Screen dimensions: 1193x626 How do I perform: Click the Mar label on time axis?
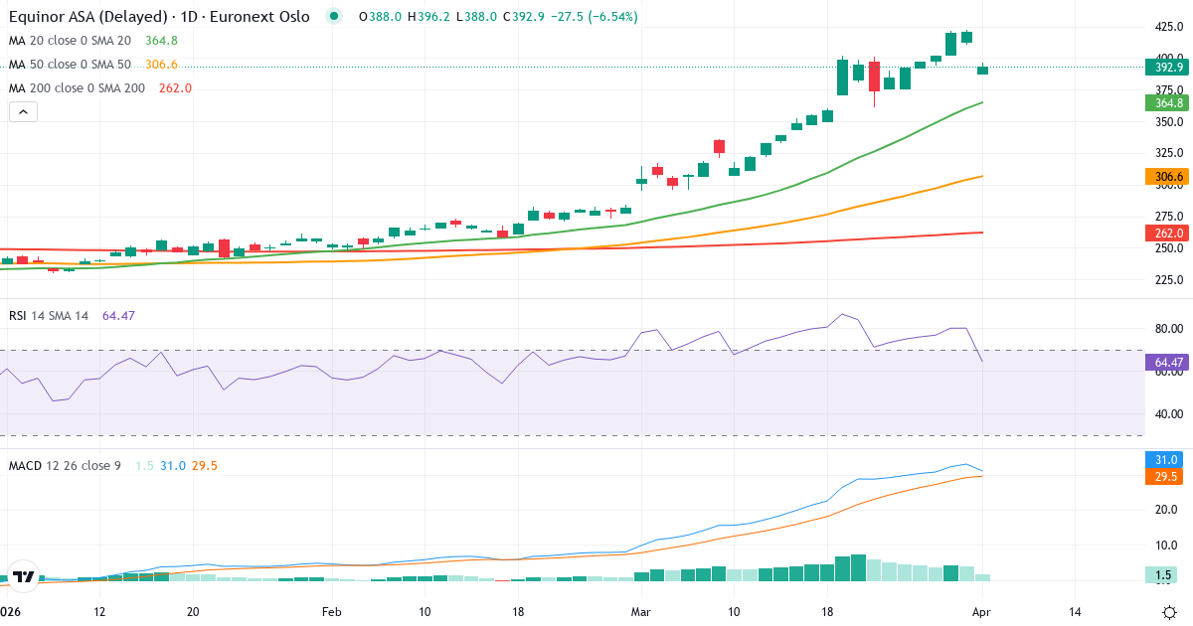click(639, 612)
